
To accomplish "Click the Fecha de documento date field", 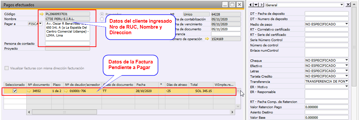I will [x=226, y=29].
